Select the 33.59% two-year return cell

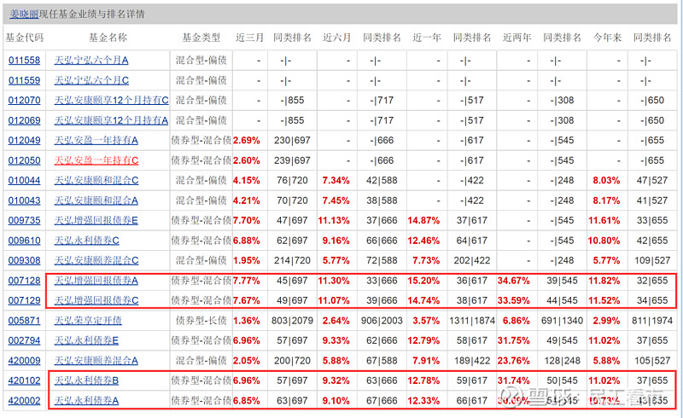click(514, 300)
